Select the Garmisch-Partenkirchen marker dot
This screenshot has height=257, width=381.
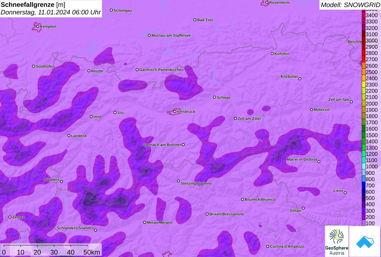[x=137, y=70]
